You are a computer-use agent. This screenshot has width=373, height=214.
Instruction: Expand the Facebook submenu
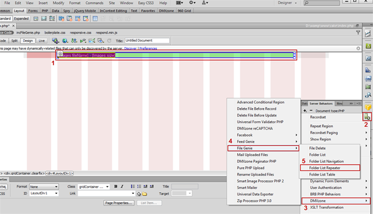point(263,135)
